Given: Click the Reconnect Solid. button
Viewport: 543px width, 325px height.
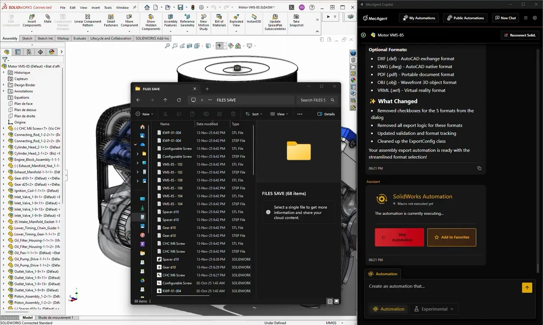Looking at the screenshot, I should (x=520, y=35).
